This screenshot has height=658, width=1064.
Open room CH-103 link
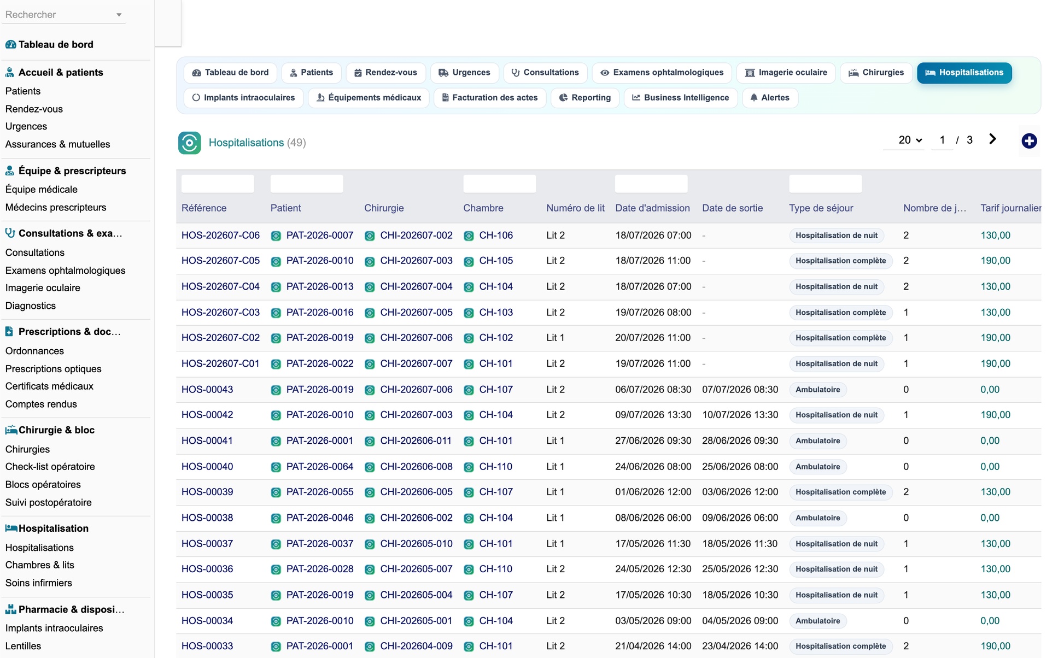[x=496, y=313]
